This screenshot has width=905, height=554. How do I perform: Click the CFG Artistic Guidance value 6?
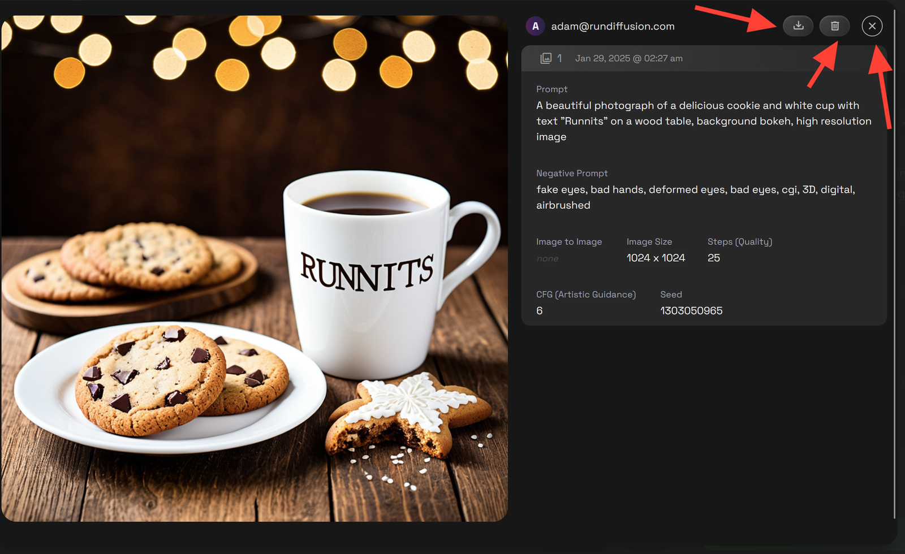point(539,310)
